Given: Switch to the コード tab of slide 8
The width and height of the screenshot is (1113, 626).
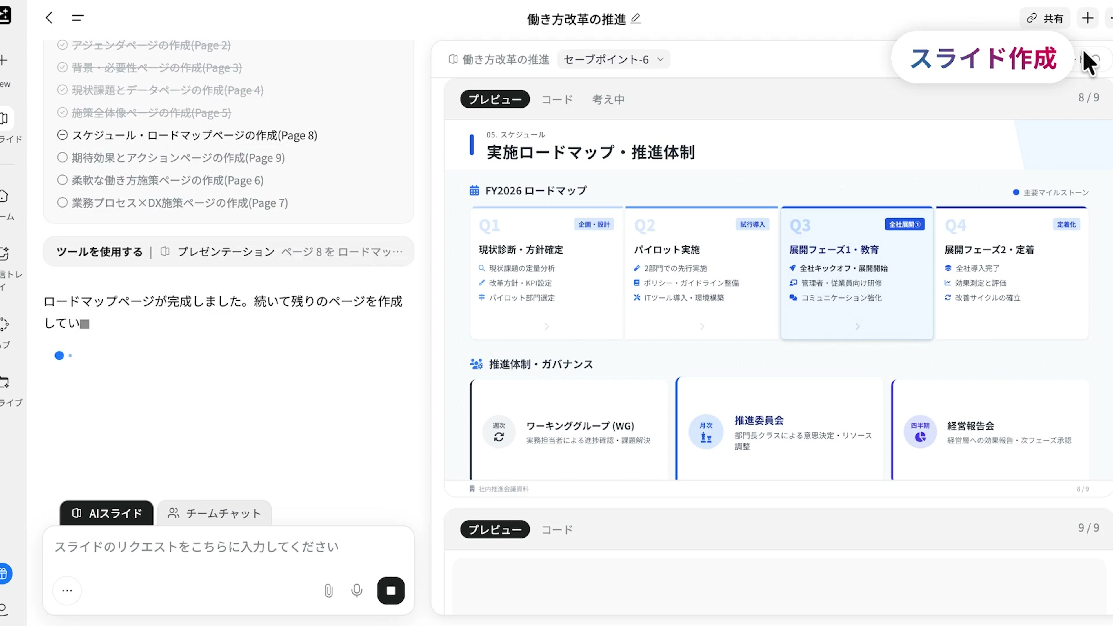Looking at the screenshot, I should tap(557, 99).
